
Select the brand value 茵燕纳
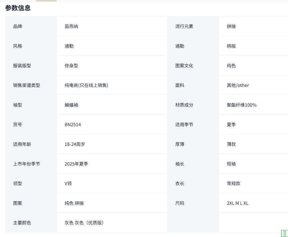71,26
